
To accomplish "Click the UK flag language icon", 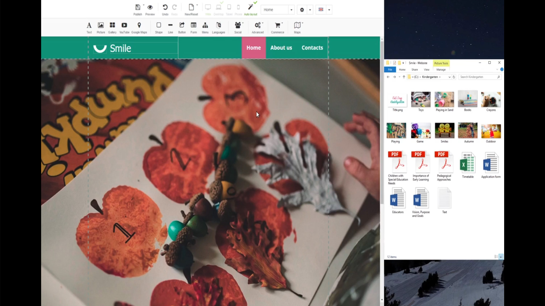I will click(x=321, y=10).
